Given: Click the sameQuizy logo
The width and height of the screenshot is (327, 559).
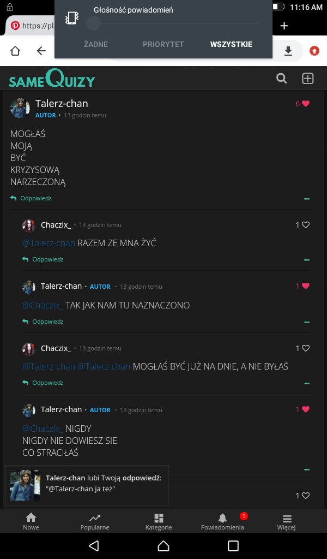Looking at the screenshot, I should (52, 79).
